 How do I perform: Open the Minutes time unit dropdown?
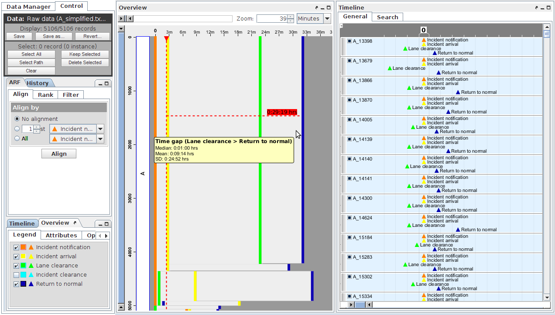(x=327, y=19)
